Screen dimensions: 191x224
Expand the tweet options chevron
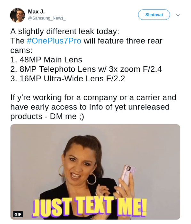178,15
